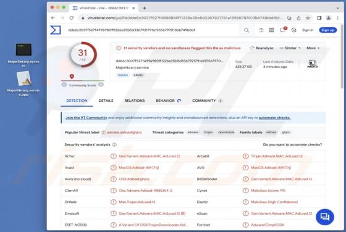Open the More dropdown
This screenshot has height=232, width=346.
pos(313,48)
